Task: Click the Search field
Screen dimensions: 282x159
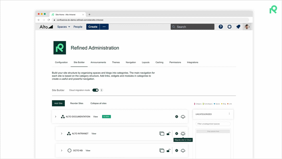Action: point(193,27)
